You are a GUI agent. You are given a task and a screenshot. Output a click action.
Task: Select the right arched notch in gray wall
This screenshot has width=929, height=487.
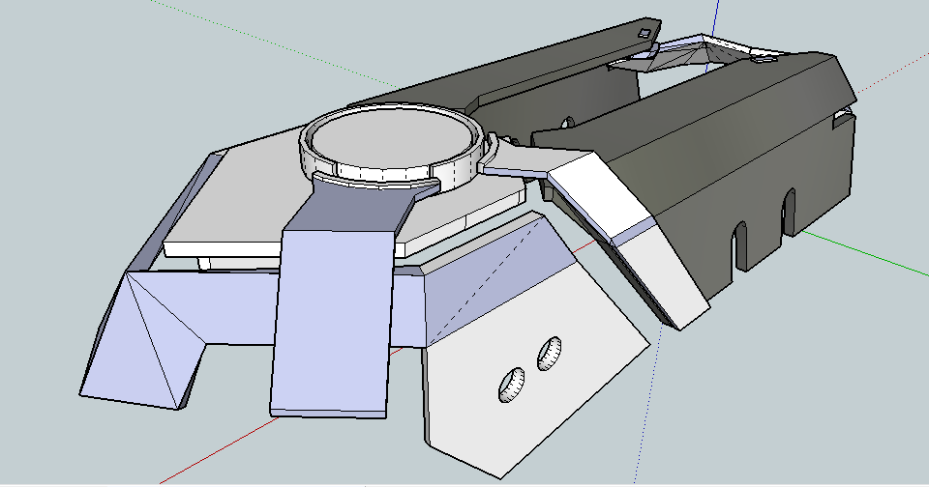point(790,212)
